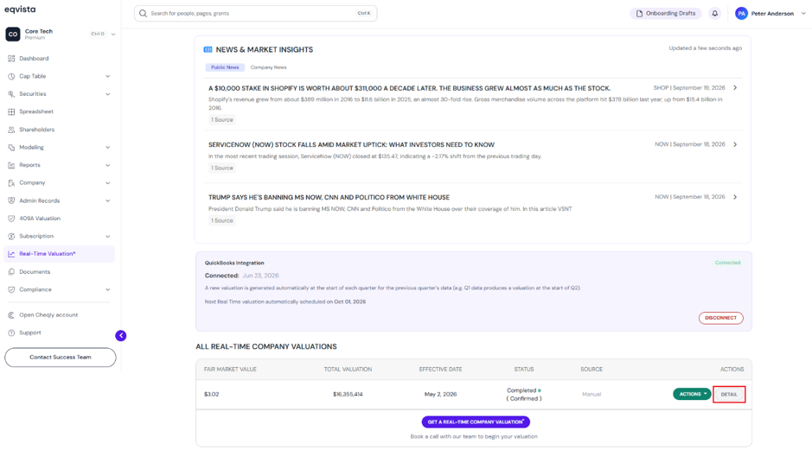Switch to Public News tab
The height and width of the screenshot is (450, 812).
tap(225, 67)
